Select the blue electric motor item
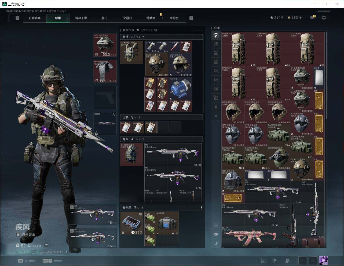The height and width of the screenshot is (266, 344). pos(180,88)
